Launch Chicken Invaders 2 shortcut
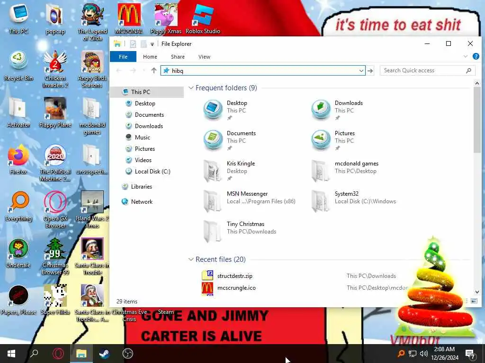This screenshot has width=485, height=363. tap(55, 69)
